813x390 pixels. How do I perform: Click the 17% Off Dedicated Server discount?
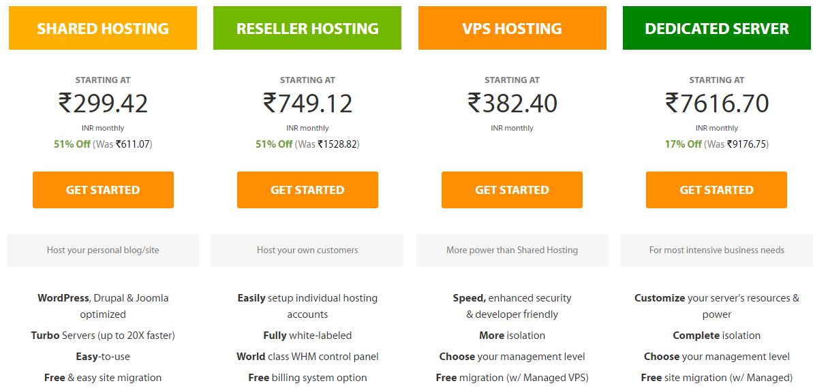click(x=684, y=144)
